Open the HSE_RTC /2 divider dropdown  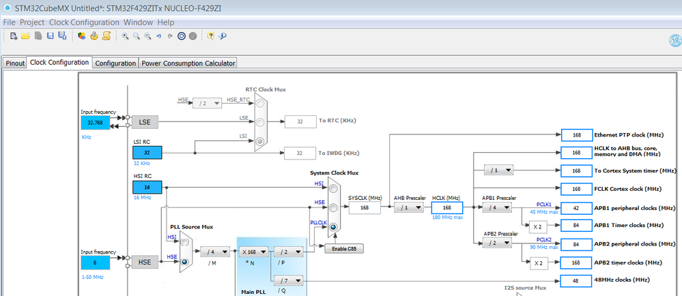[x=207, y=103]
